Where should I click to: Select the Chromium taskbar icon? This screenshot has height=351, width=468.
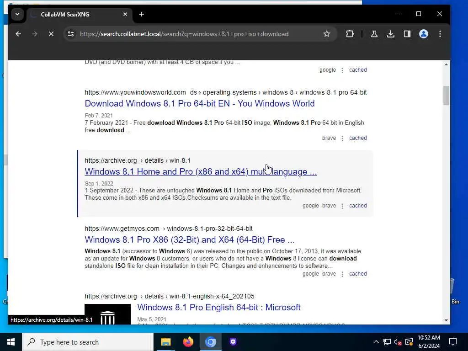(210, 342)
